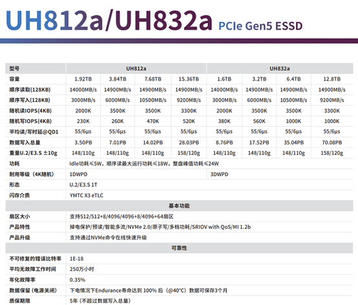Select the 支持通过NVMe命令在线快速升级 text
The width and height of the screenshot is (358, 305).
tap(108, 237)
